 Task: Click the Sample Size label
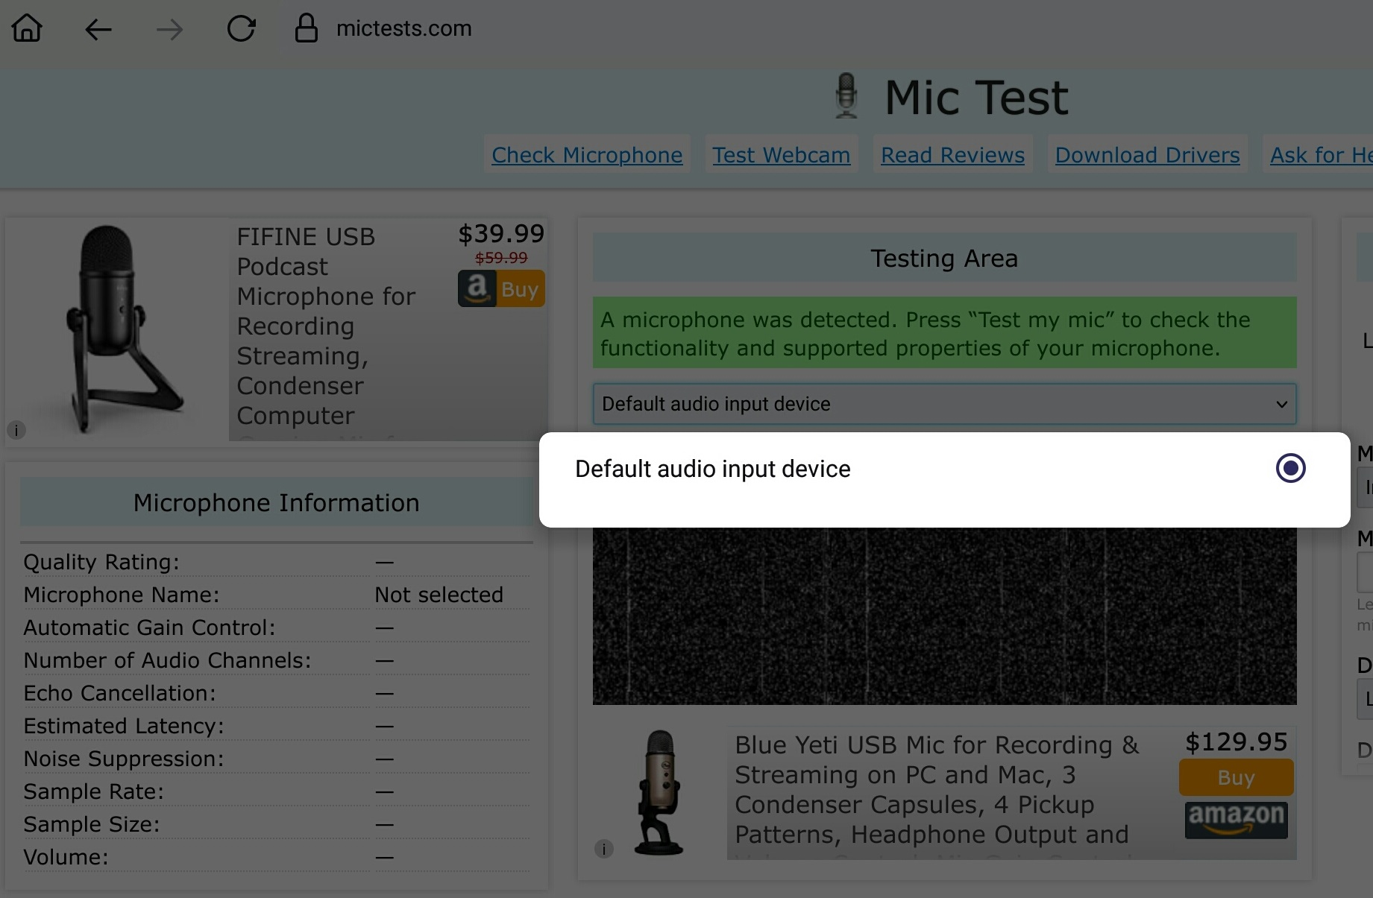coord(91,823)
